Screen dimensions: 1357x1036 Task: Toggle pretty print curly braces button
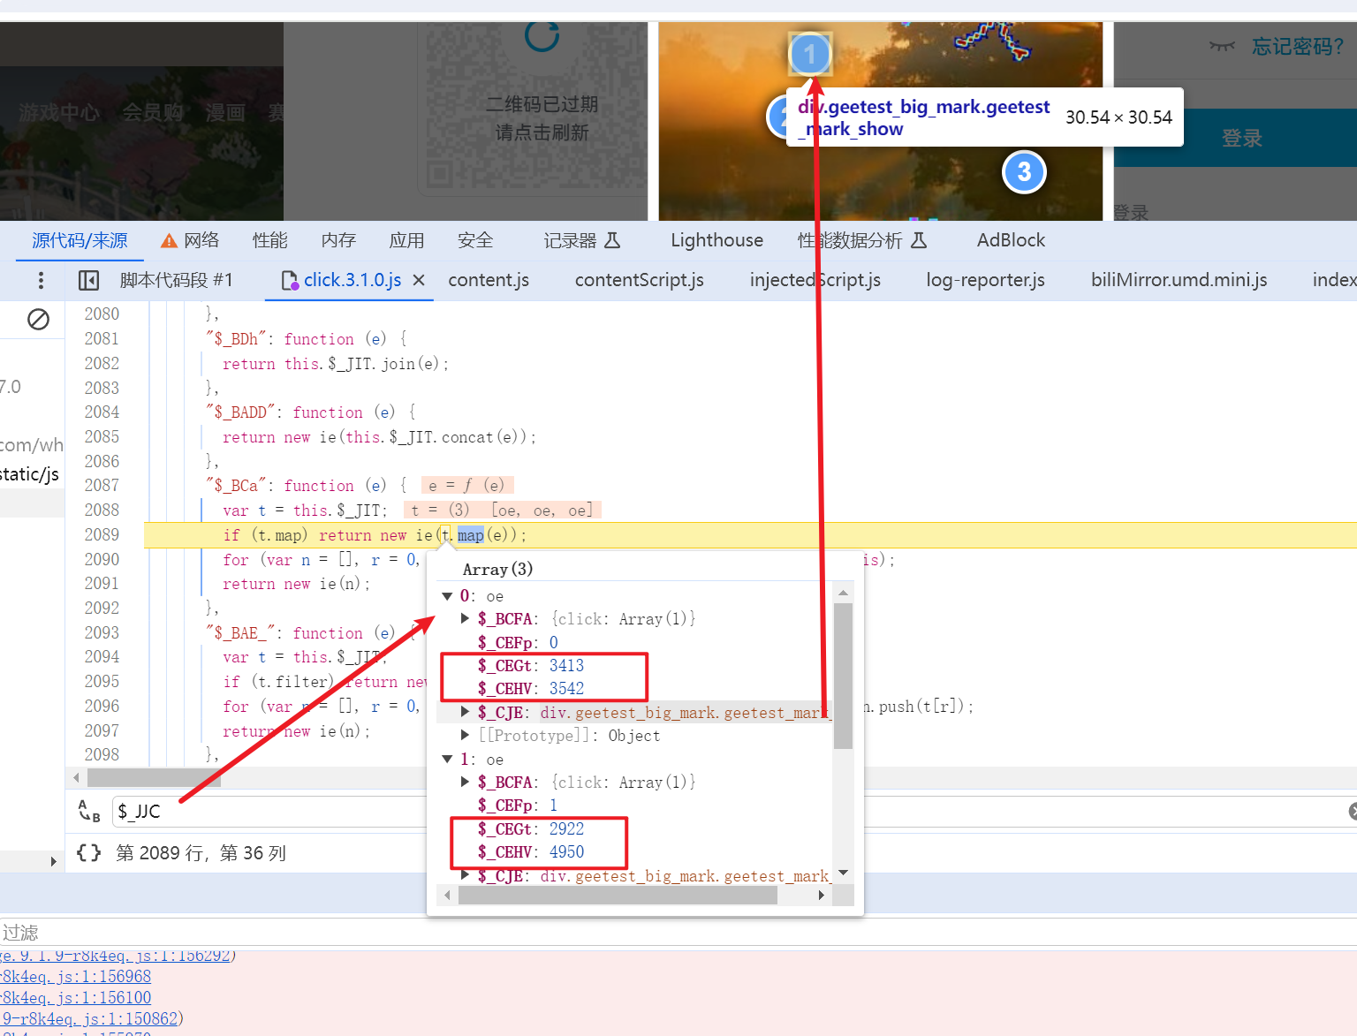pyautogui.click(x=88, y=853)
